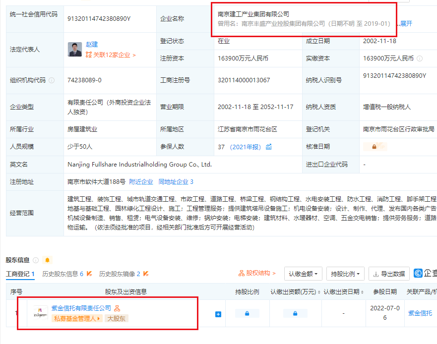Click info icon beside 股东信息 heading
437x344 pixels.
[x=36, y=260]
